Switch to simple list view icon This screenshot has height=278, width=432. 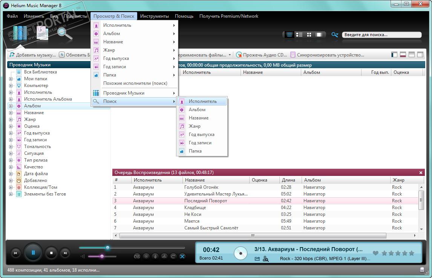[x=289, y=35]
